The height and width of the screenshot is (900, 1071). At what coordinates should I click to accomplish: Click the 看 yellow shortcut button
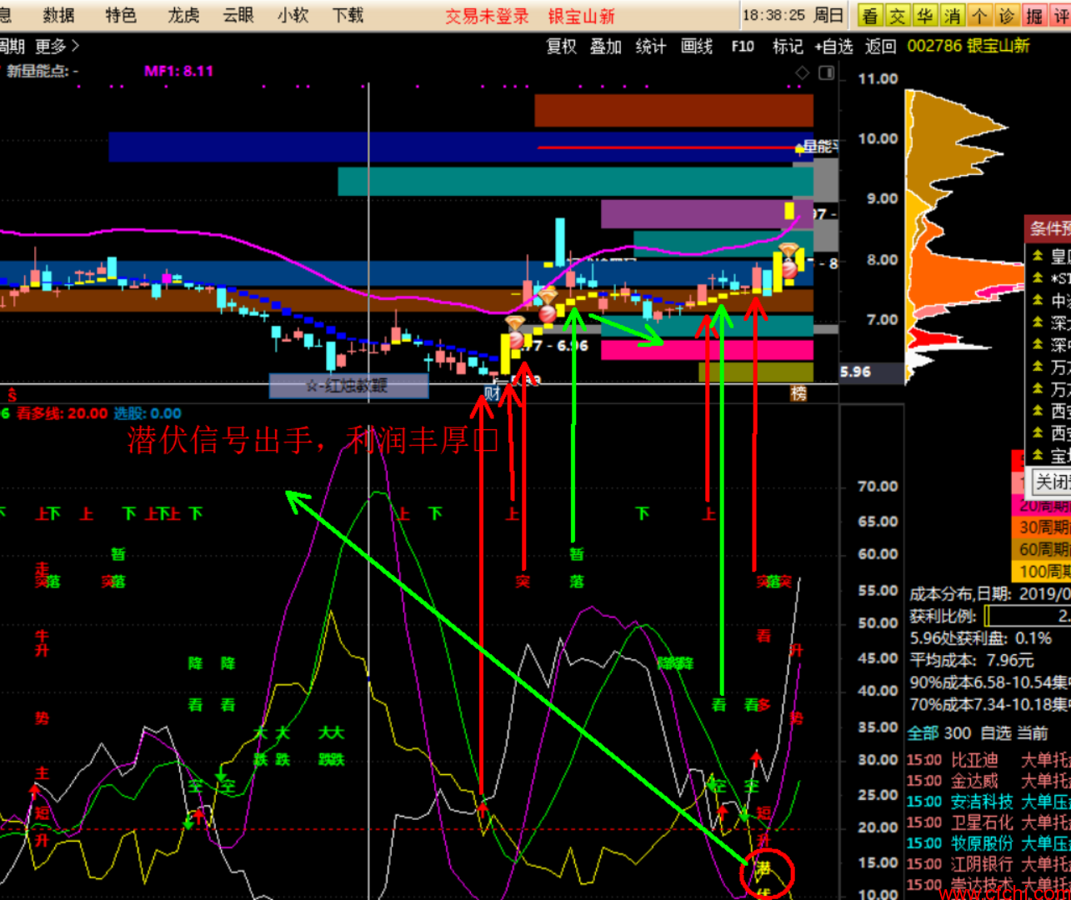(x=870, y=15)
